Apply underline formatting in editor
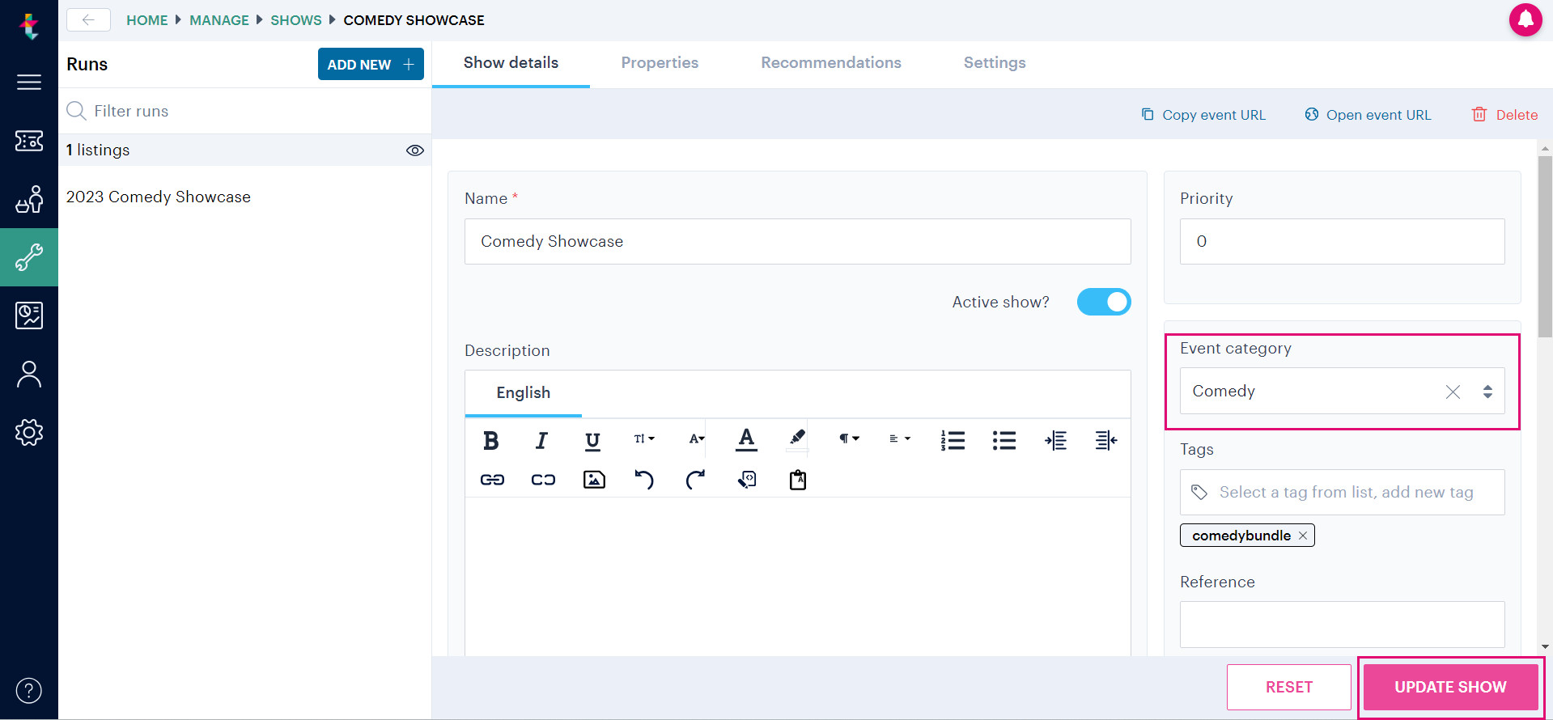 592,440
